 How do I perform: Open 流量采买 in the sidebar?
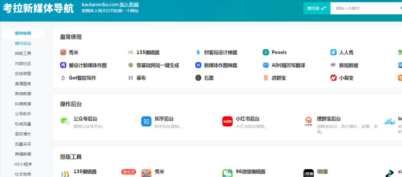[x=23, y=144]
